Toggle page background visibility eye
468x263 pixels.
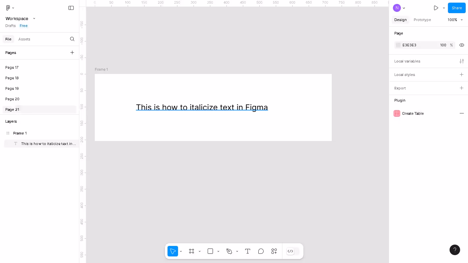[462, 45]
